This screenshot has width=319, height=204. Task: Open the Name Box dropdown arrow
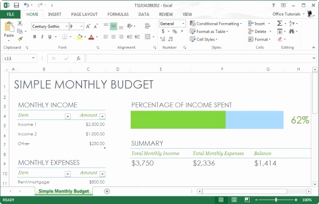[x=34, y=58]
